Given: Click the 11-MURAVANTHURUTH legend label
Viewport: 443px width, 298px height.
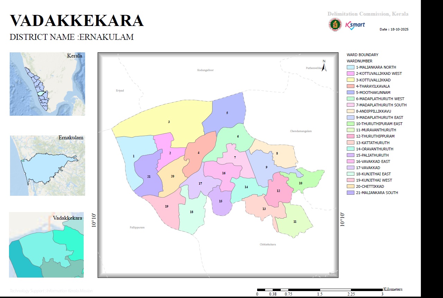Looking at the screenshot, I should 376,130.
